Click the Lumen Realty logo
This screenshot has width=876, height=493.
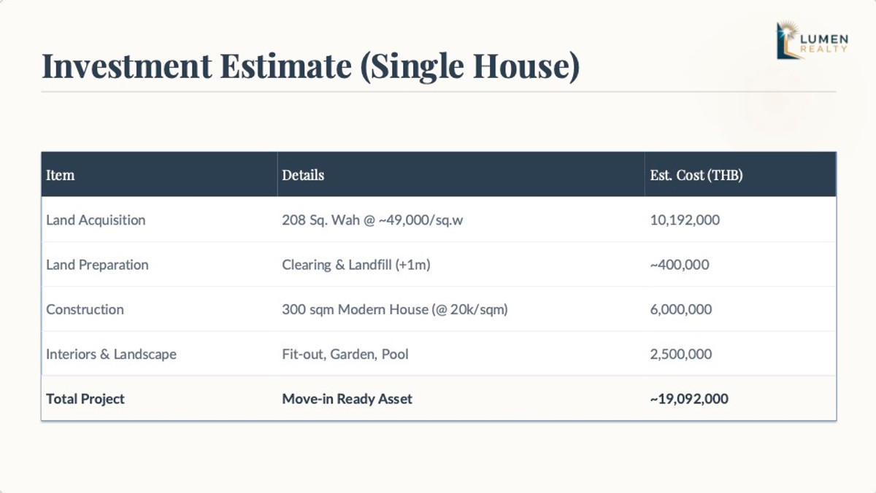pos(812,40)
